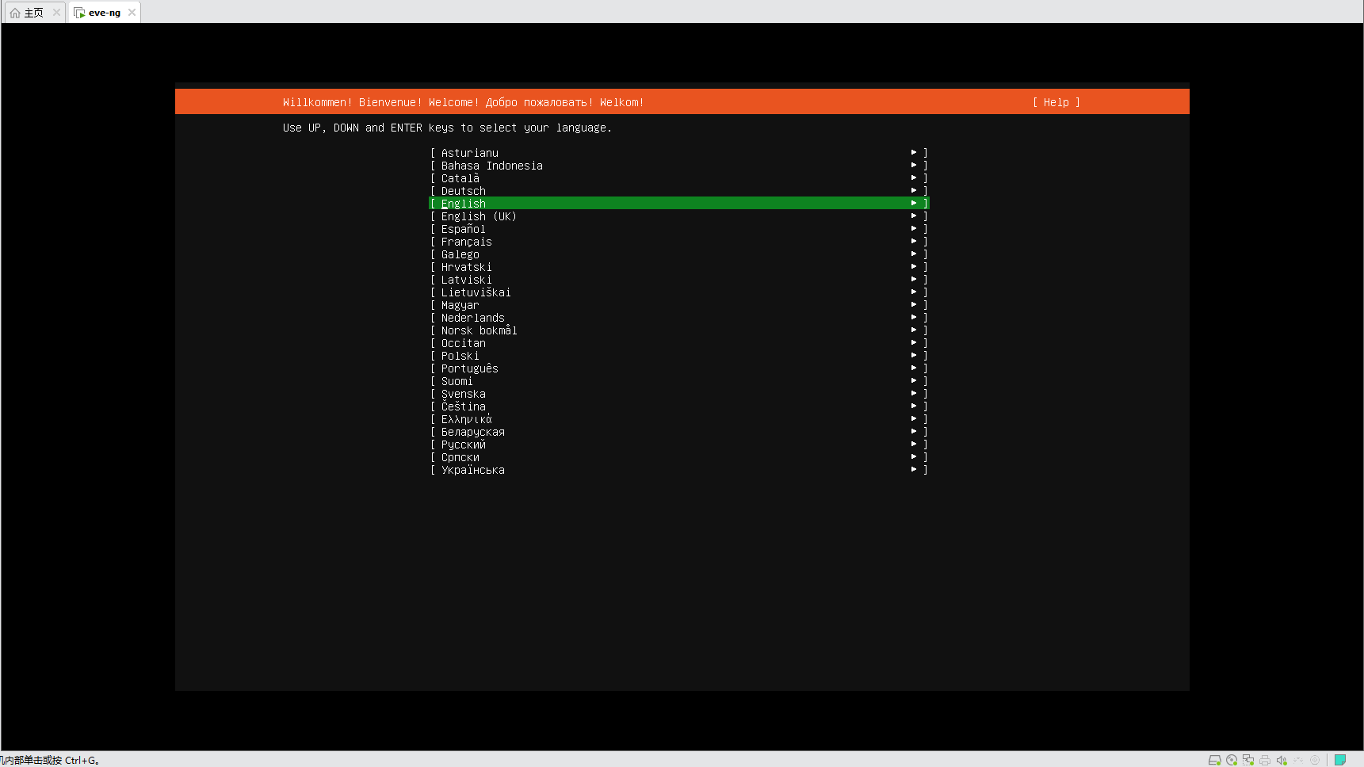Click the hard disk status icon
This screenshot has height=767, width=1364.
pyautogui.click(x=1214, y=760)
